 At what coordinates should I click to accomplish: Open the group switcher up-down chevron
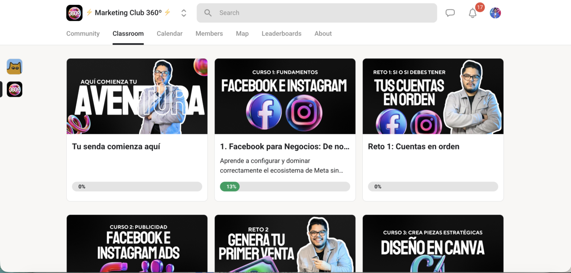point(184,13)
